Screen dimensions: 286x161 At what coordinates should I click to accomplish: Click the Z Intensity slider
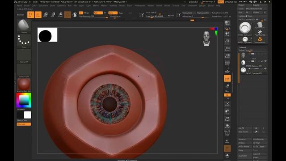point(122,17)
